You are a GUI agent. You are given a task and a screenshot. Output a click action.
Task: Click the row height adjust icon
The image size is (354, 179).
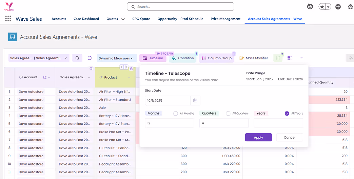click(290, 58)
